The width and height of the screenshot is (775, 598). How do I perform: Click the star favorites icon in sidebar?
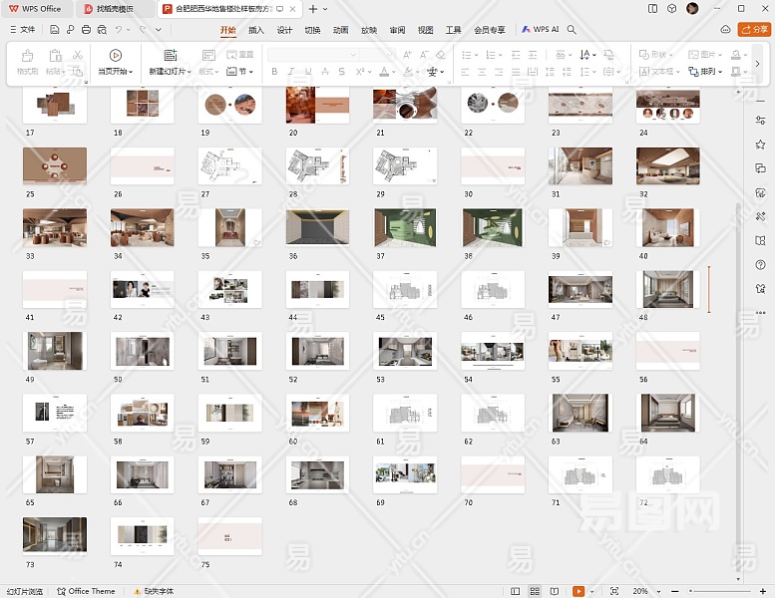click(x=761, y=145)
